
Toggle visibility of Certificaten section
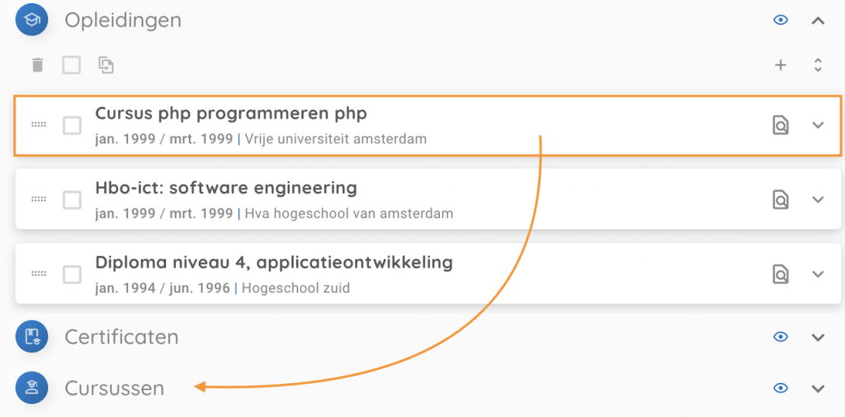point(781,336)
